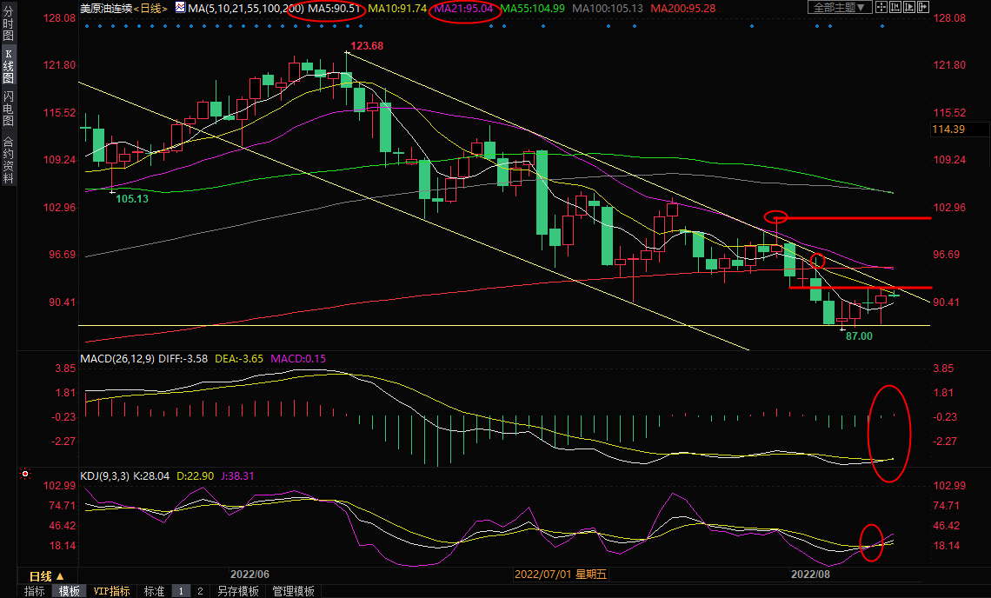991x598 pixels.
Task: Open the 全部主题 theme dropdown
Action: pyautogui.click(x=840, y=7)
